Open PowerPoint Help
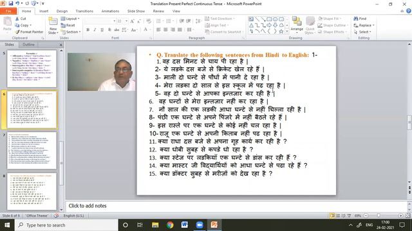 coord(409,11)
